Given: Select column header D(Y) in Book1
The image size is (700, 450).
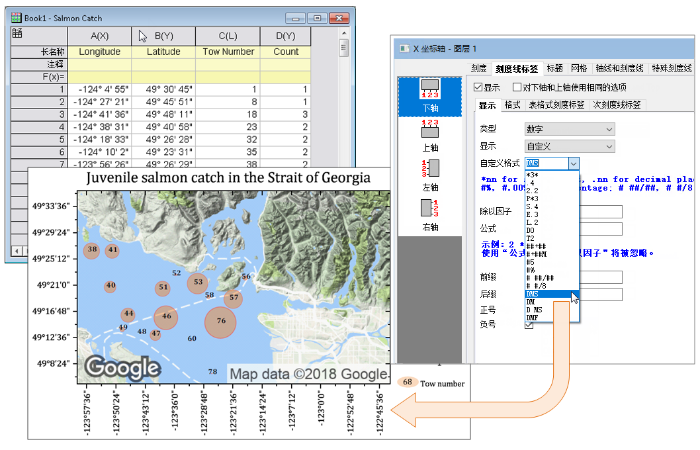Looking at the screenshot, I should (x=285, y=36).
